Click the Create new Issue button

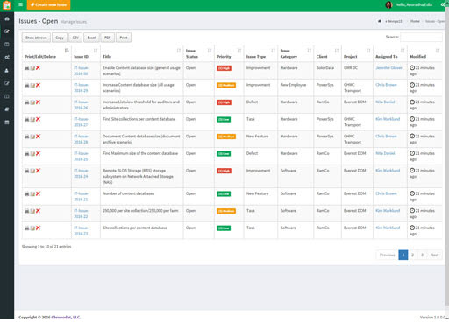point(48,4)
